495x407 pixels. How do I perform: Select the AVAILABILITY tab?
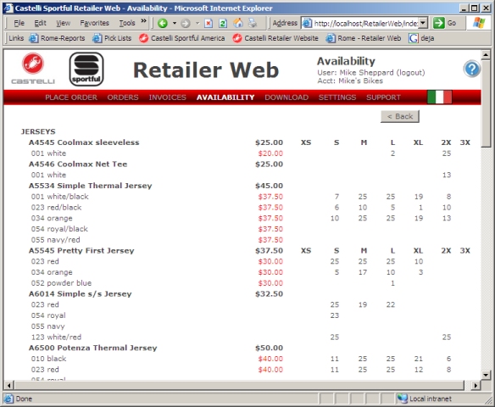[225, 98]
